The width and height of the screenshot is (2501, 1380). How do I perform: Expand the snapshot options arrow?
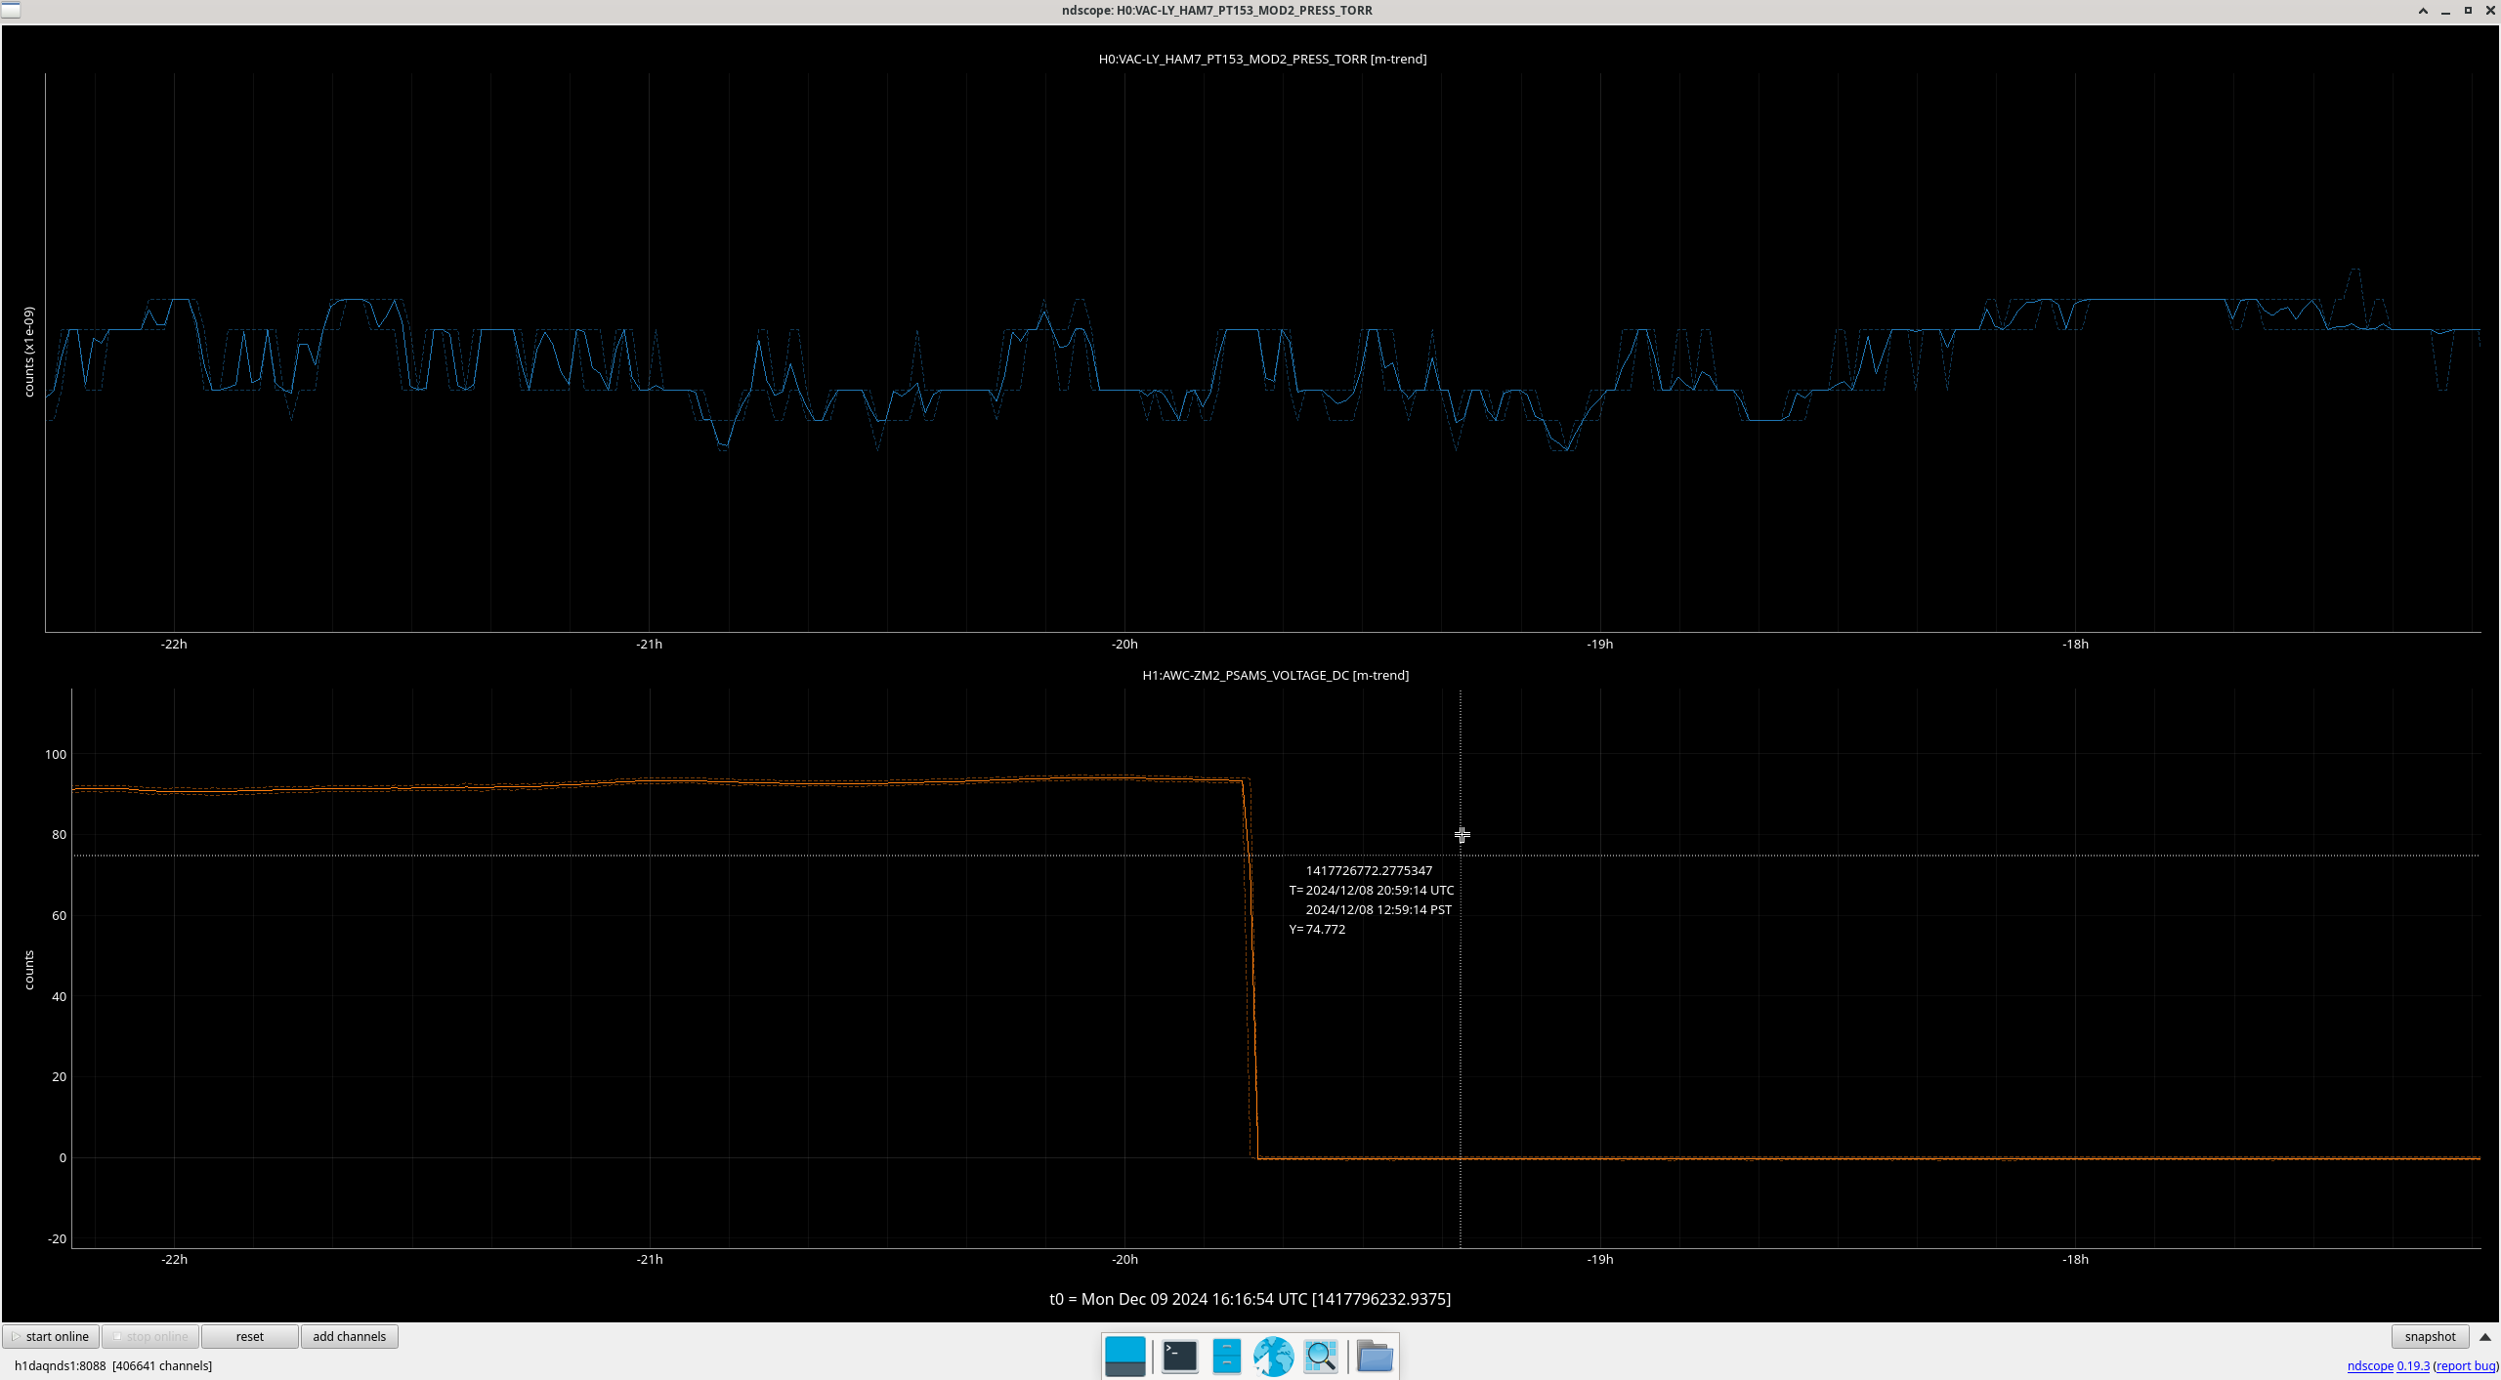[2485, 1336]
